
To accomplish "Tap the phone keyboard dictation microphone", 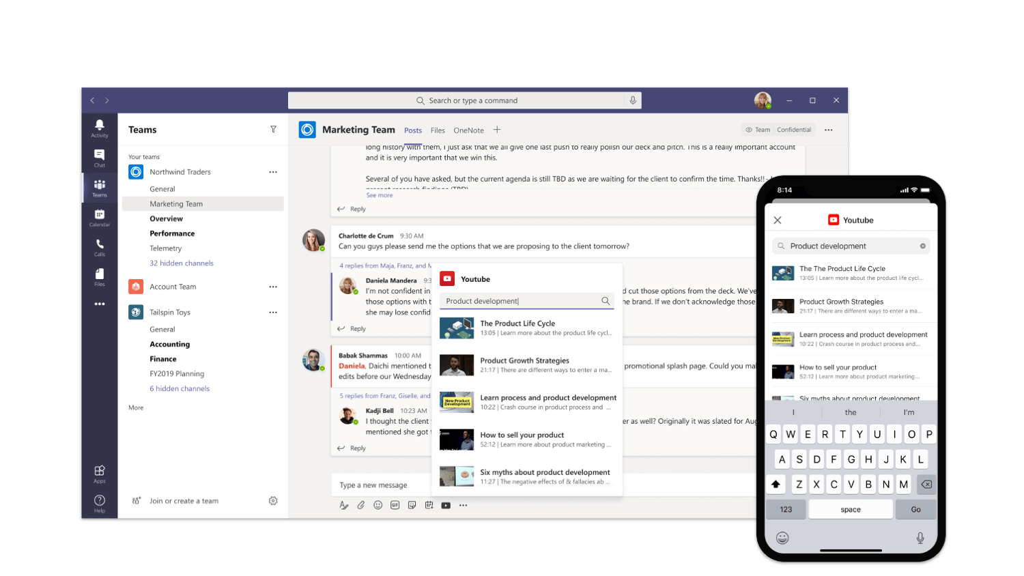I will tap(920, 538).
